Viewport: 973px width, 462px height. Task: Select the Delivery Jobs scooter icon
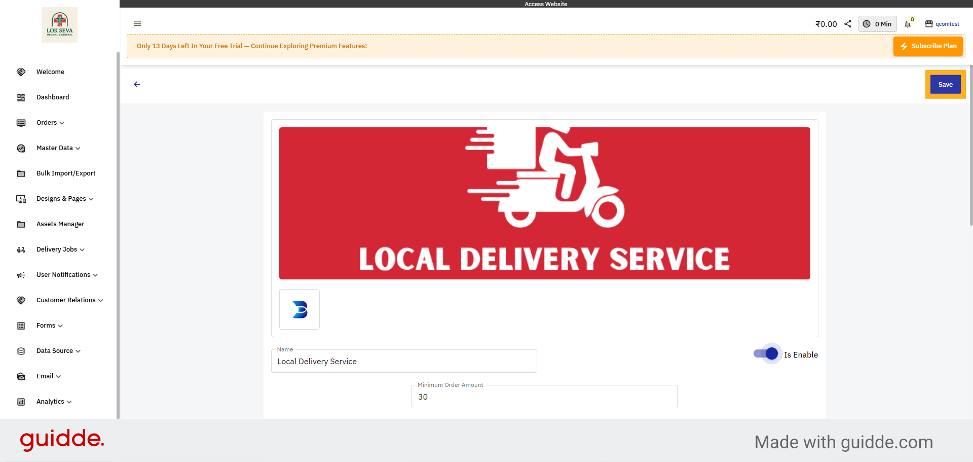pyautogui.click(x=21, y=250)
